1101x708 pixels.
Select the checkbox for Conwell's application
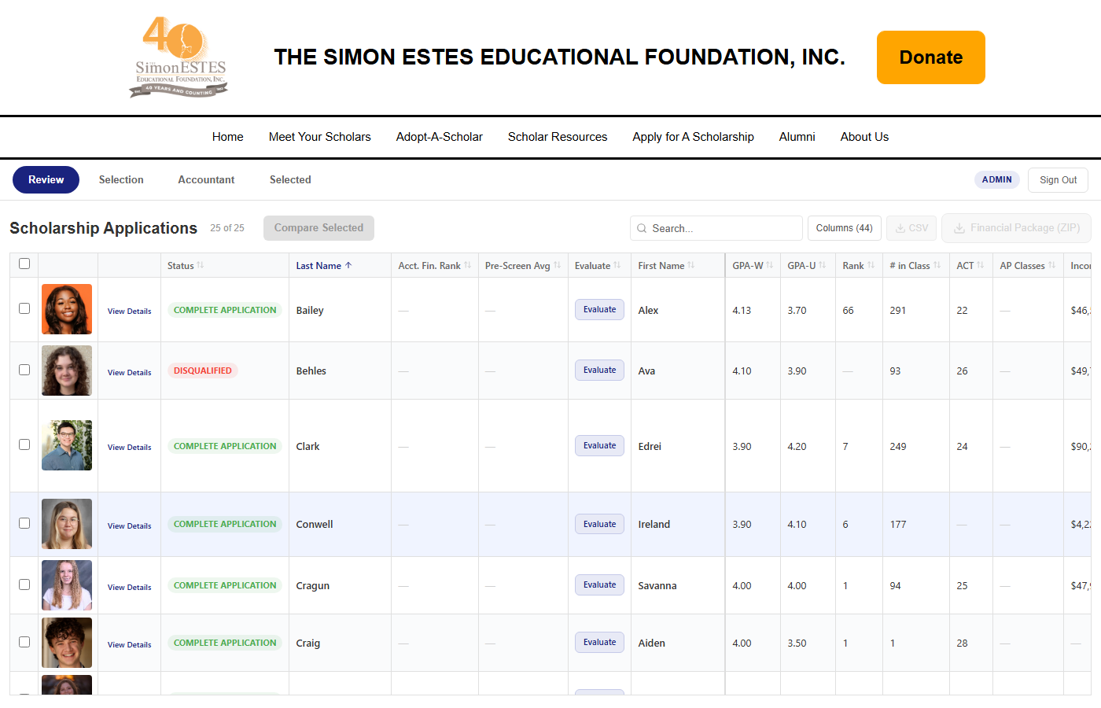(x=24, y=523)
